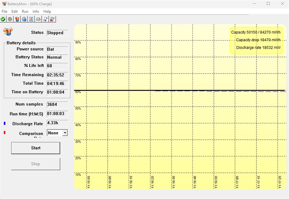Screen dimensions: 289x199
Task: Click the green checkmark start monitoring icon
Action: pyautogui.click(x=3, y=19)
